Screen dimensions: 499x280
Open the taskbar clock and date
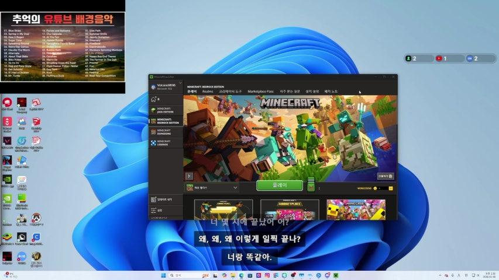coord(490,275)
